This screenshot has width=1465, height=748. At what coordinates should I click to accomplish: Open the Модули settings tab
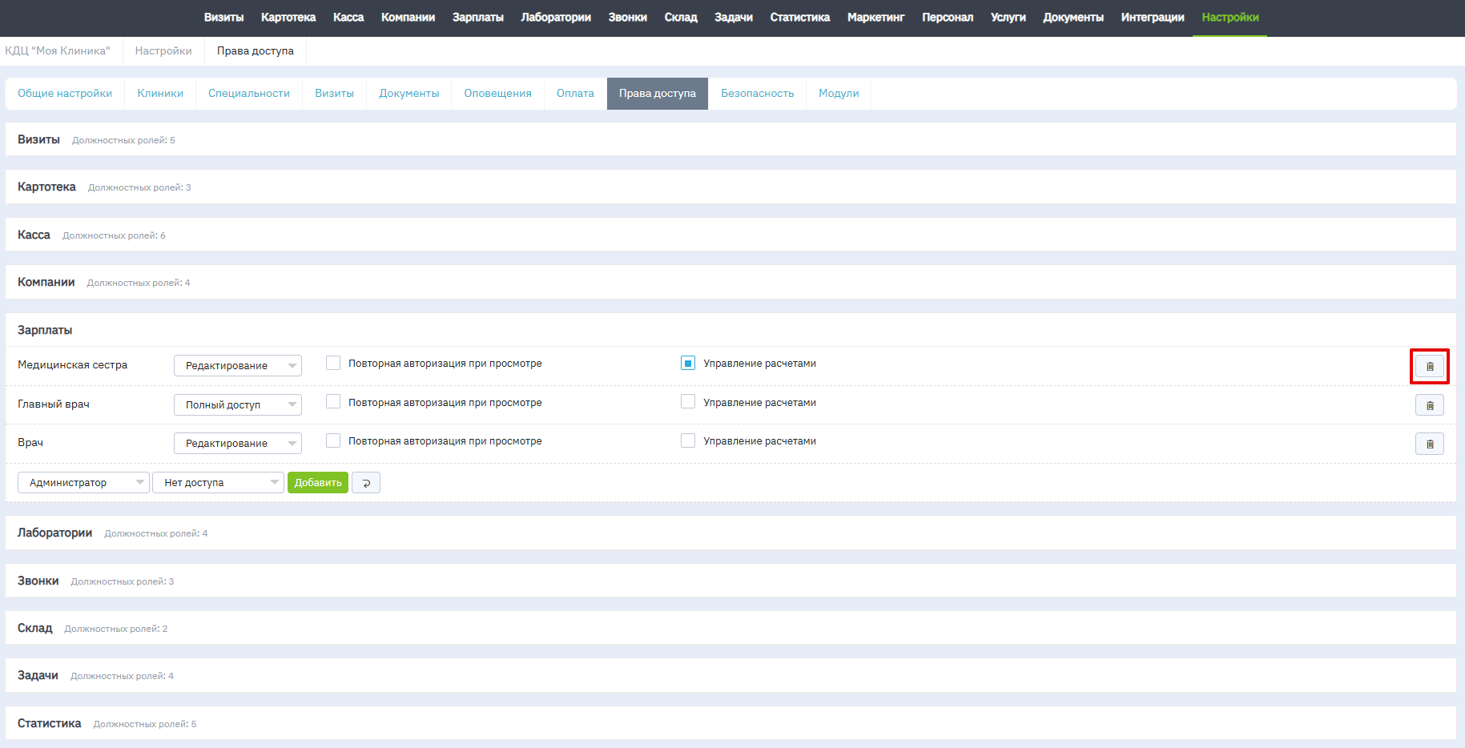click(x=838, y=94)
